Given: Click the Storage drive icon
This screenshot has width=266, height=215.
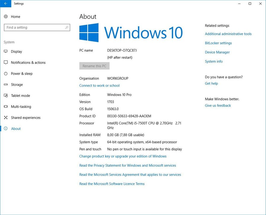Looking at the screenshot, I should coord(6,85).
